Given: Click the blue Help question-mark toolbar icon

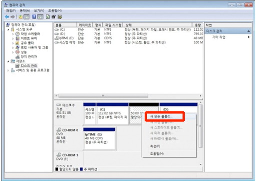Looking at the screenshot, I should pos(34,17).
